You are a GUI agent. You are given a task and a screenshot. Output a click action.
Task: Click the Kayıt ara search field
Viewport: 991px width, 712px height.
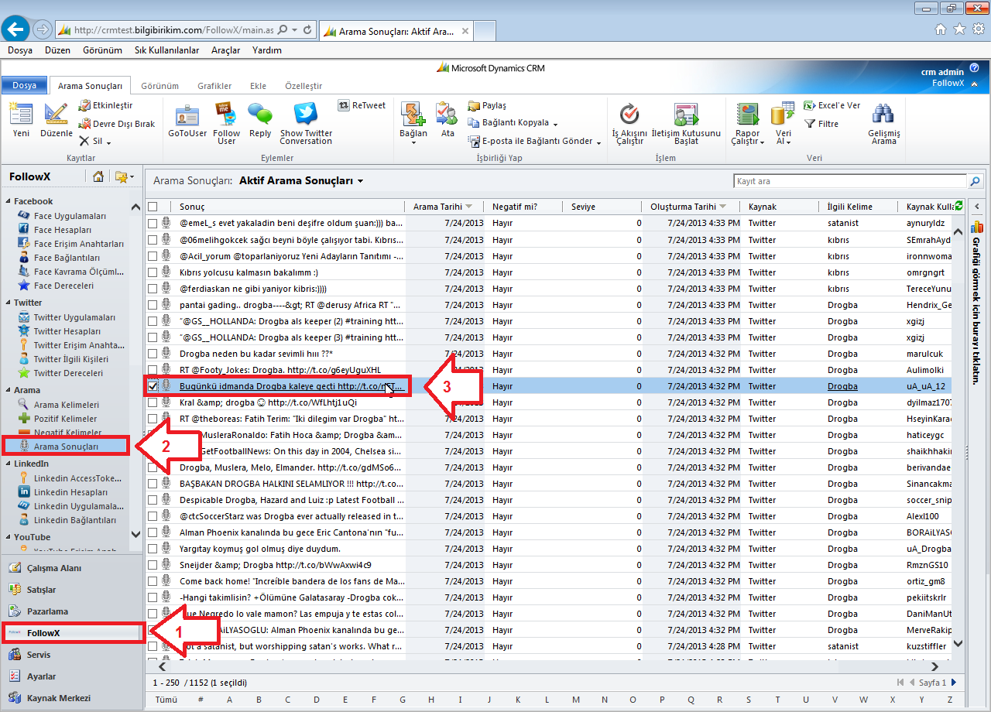850,181
